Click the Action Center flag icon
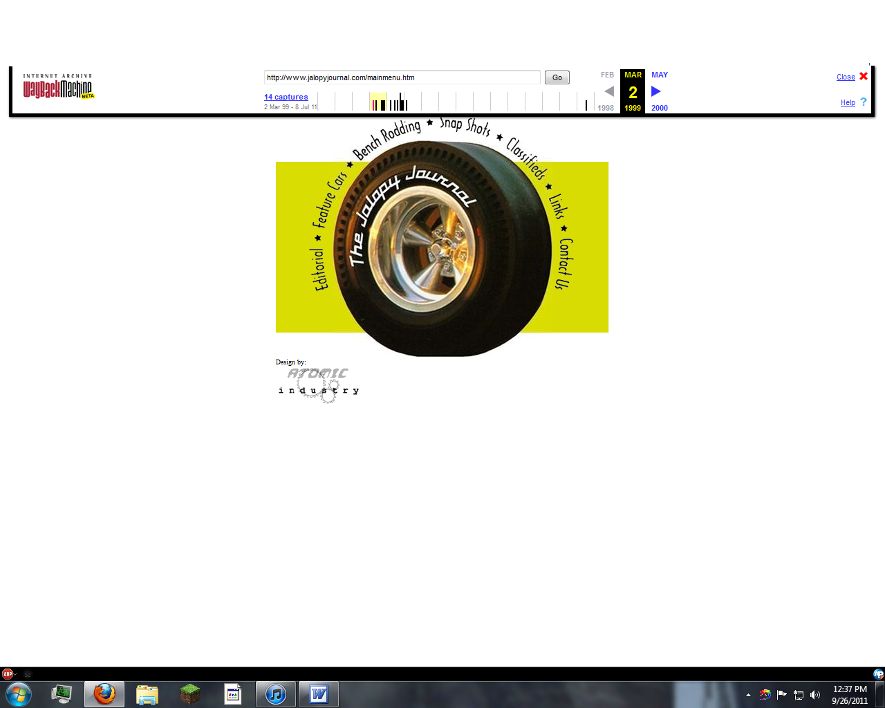Screen dimensions: 885x708 (782, 695)
